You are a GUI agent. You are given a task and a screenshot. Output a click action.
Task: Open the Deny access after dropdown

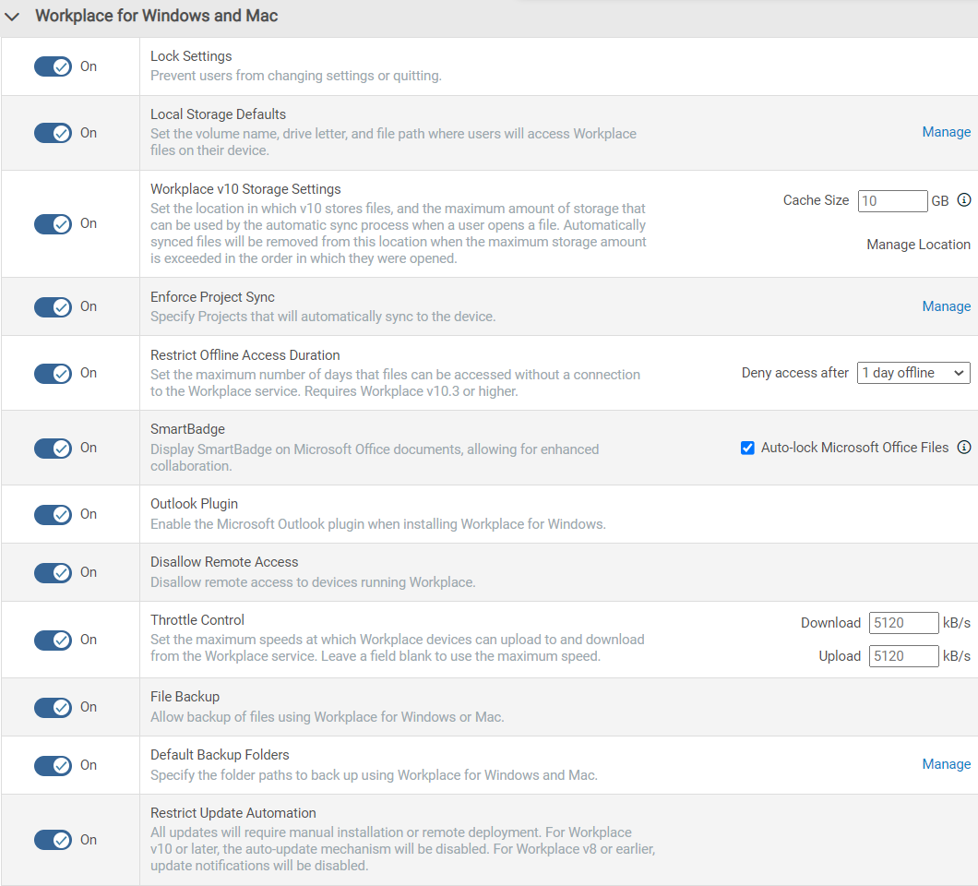point(913,373)
